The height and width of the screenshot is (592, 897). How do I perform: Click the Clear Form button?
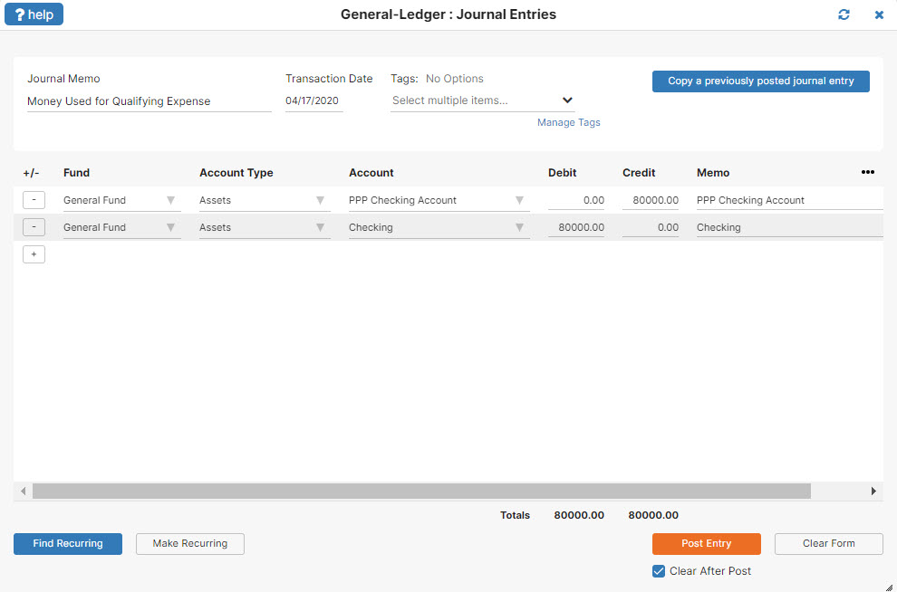point(829,543)
